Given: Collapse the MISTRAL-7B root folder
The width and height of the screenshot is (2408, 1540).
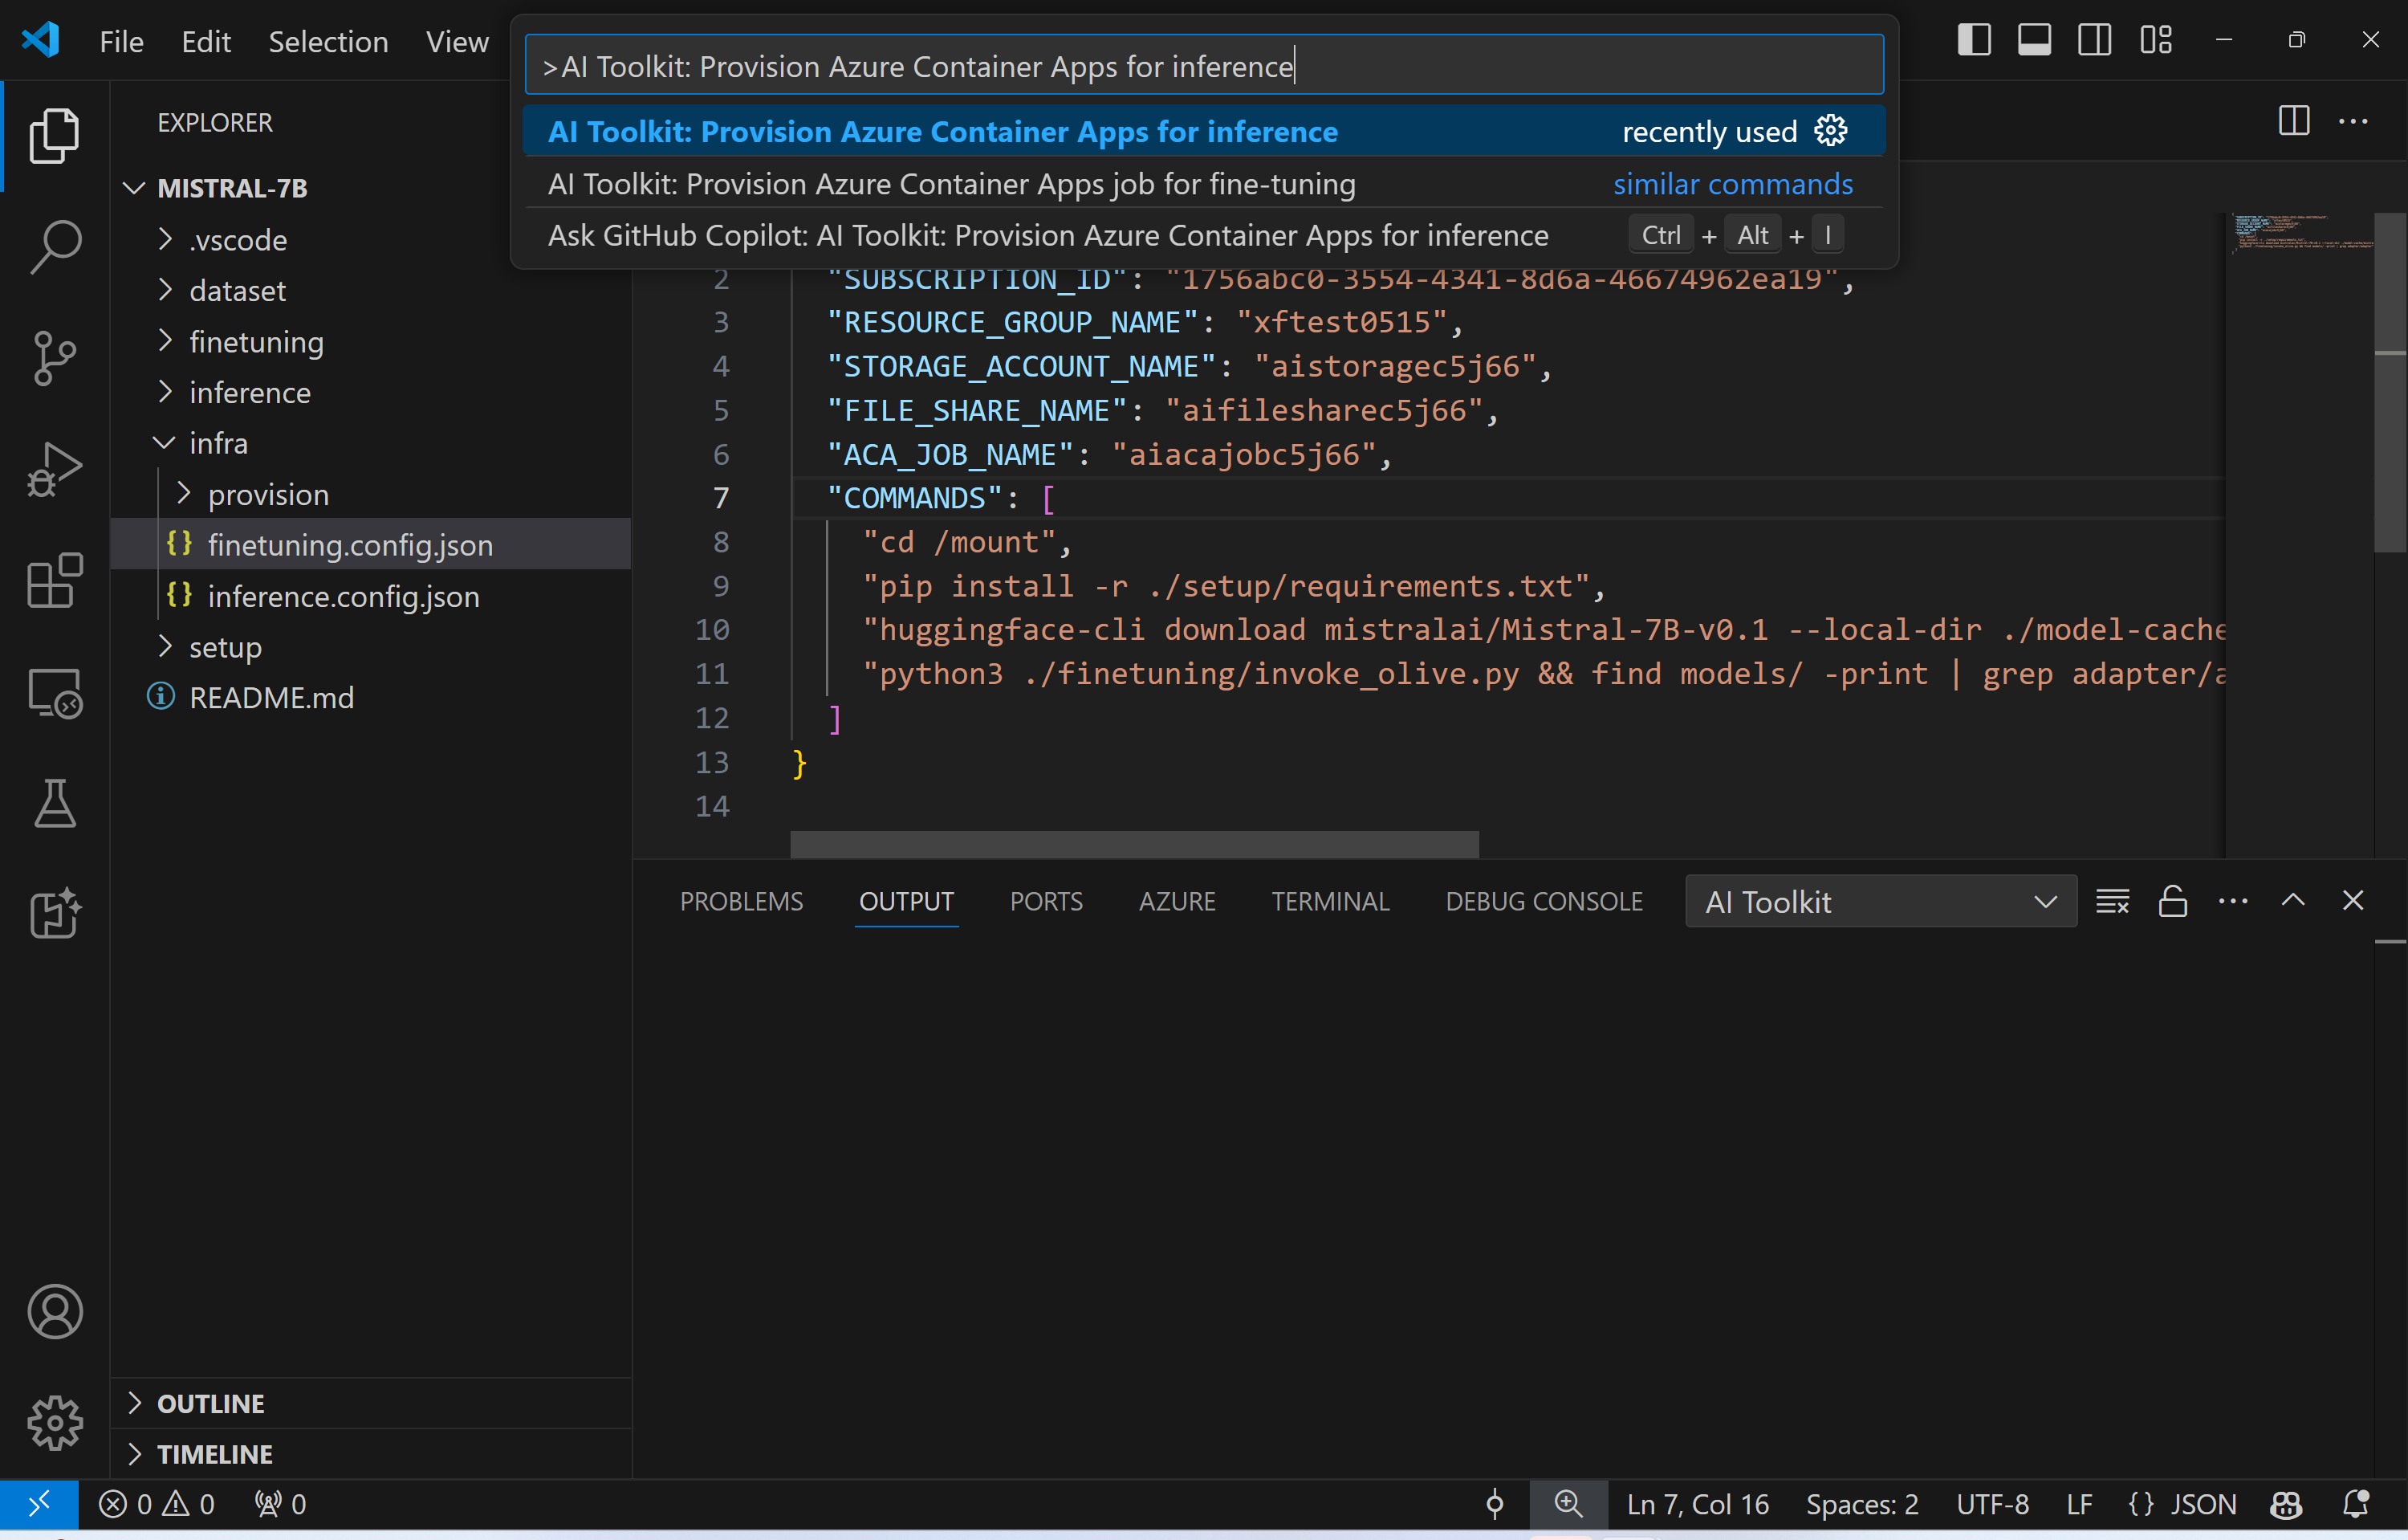Looking at the screenshot, I should point(134,188).
